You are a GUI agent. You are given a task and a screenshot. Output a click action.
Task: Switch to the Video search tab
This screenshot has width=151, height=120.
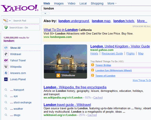[x=72, y=3]
